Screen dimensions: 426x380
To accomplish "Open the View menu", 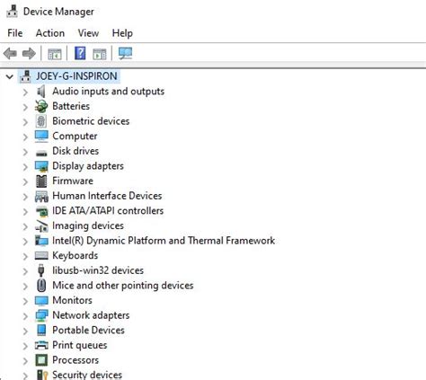I will point(88,33).
